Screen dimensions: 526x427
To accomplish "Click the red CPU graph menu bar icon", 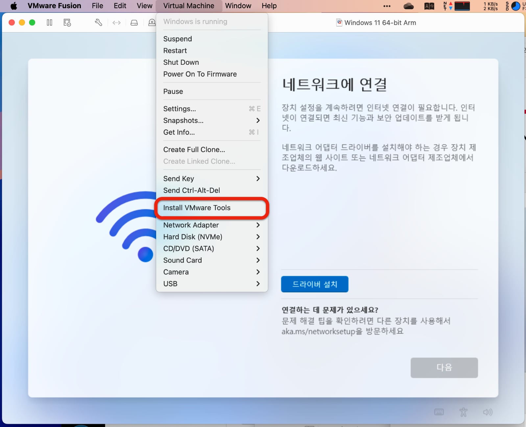I will 462,6.
